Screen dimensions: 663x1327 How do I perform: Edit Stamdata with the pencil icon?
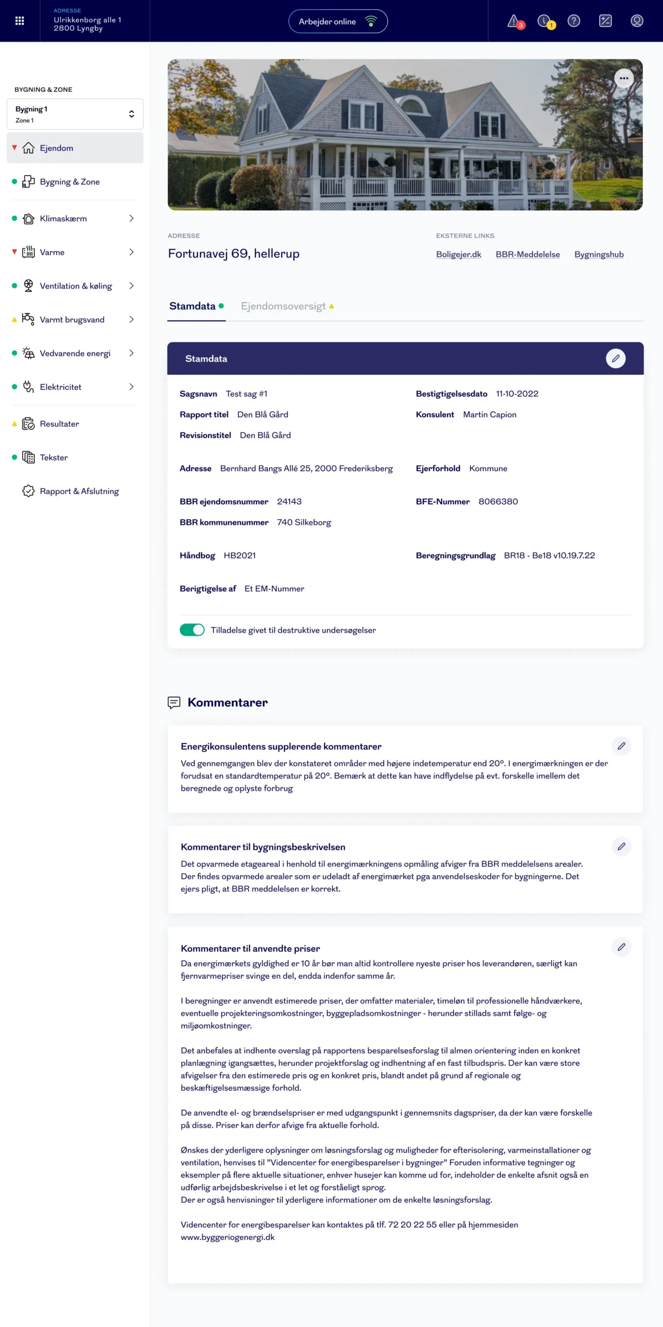615,358
